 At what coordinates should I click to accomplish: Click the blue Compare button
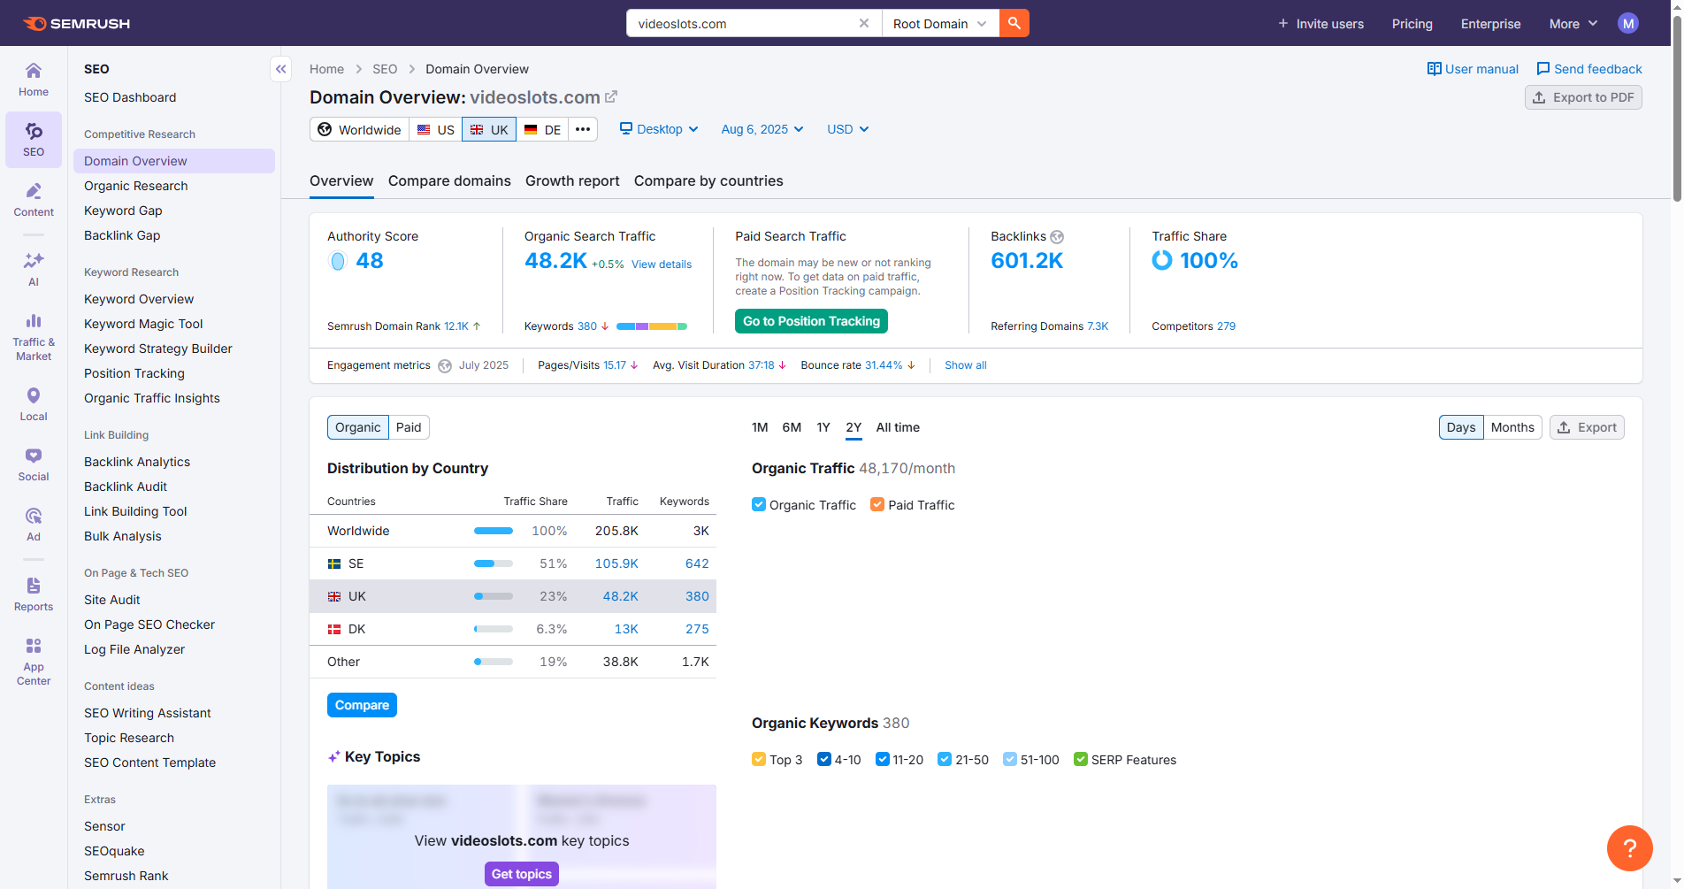pos(362,705)
